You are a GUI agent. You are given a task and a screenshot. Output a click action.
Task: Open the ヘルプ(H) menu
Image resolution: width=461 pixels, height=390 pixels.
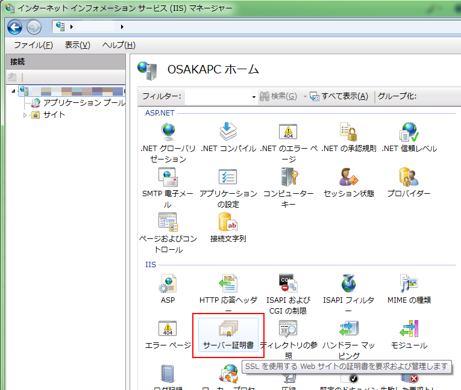(x=118, y=45)
